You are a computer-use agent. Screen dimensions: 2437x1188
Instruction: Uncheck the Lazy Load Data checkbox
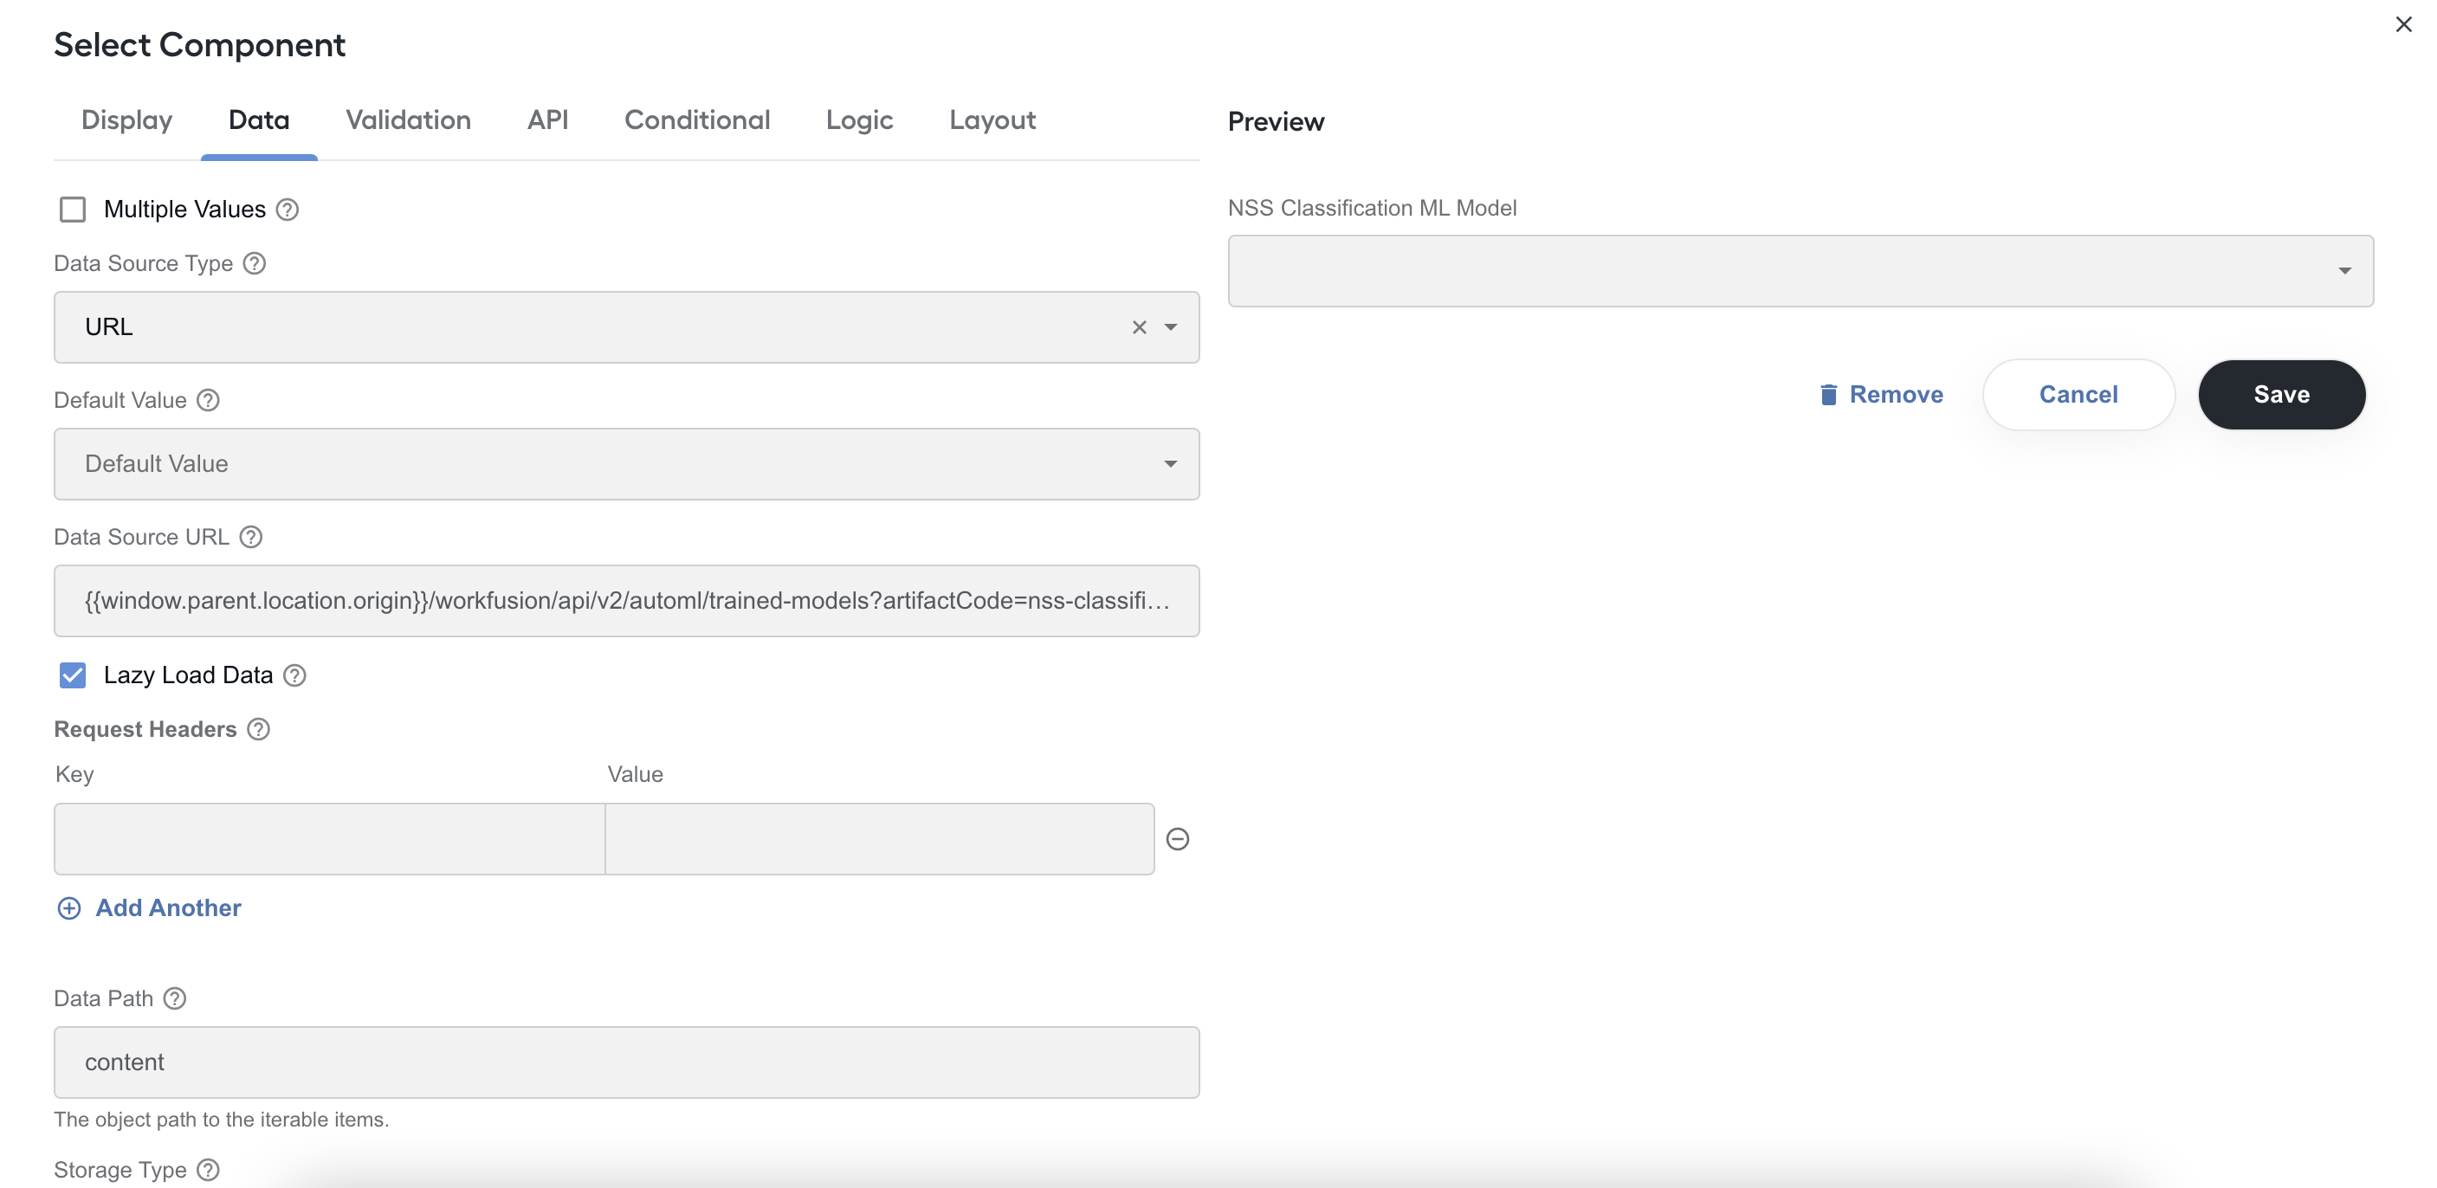73,675
